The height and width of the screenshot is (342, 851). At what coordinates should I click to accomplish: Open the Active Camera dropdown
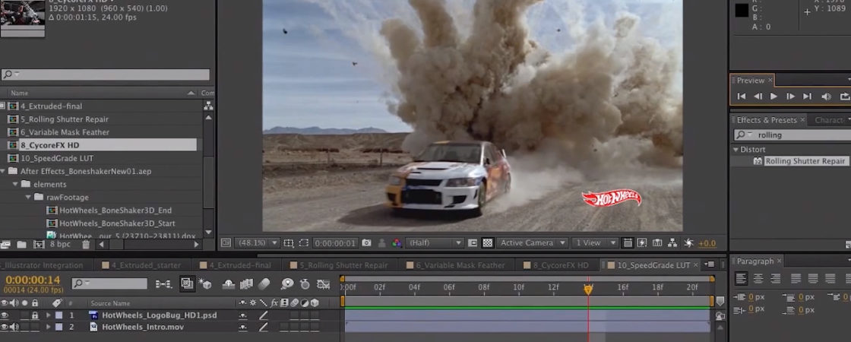coord(533,243)
